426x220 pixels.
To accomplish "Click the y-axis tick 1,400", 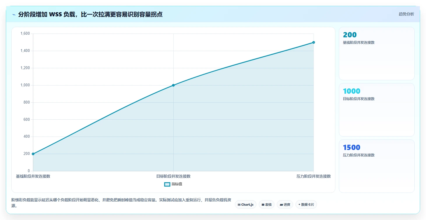I will tap(25, 51).
